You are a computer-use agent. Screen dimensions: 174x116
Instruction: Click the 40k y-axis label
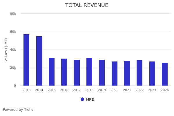(x=13, y=50)
